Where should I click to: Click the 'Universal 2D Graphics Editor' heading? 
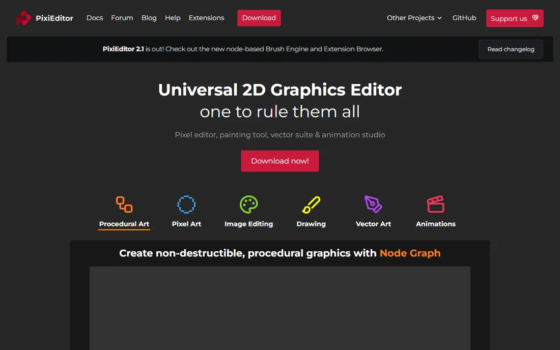280,90
